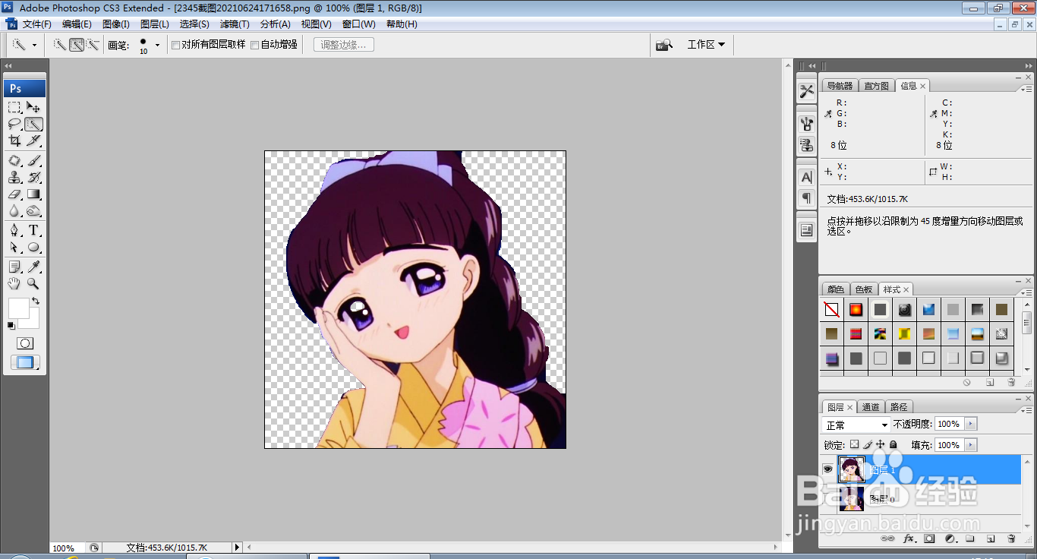Click the add layer mask button

[929, 538]
